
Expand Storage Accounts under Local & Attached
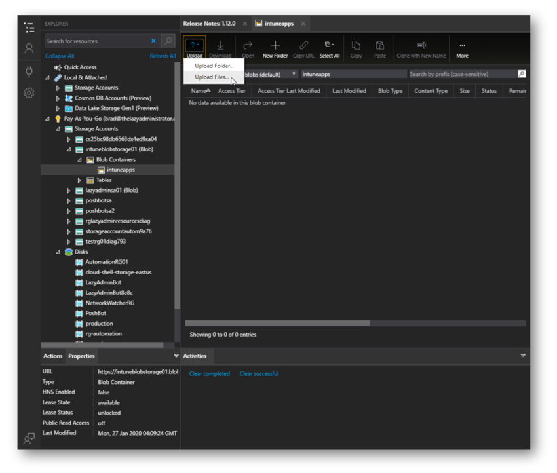click(58, 88)
